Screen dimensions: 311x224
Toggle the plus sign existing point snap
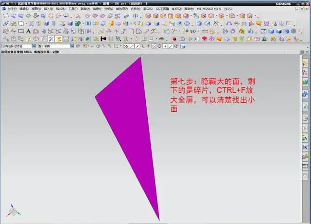click(x=165, y=47)
